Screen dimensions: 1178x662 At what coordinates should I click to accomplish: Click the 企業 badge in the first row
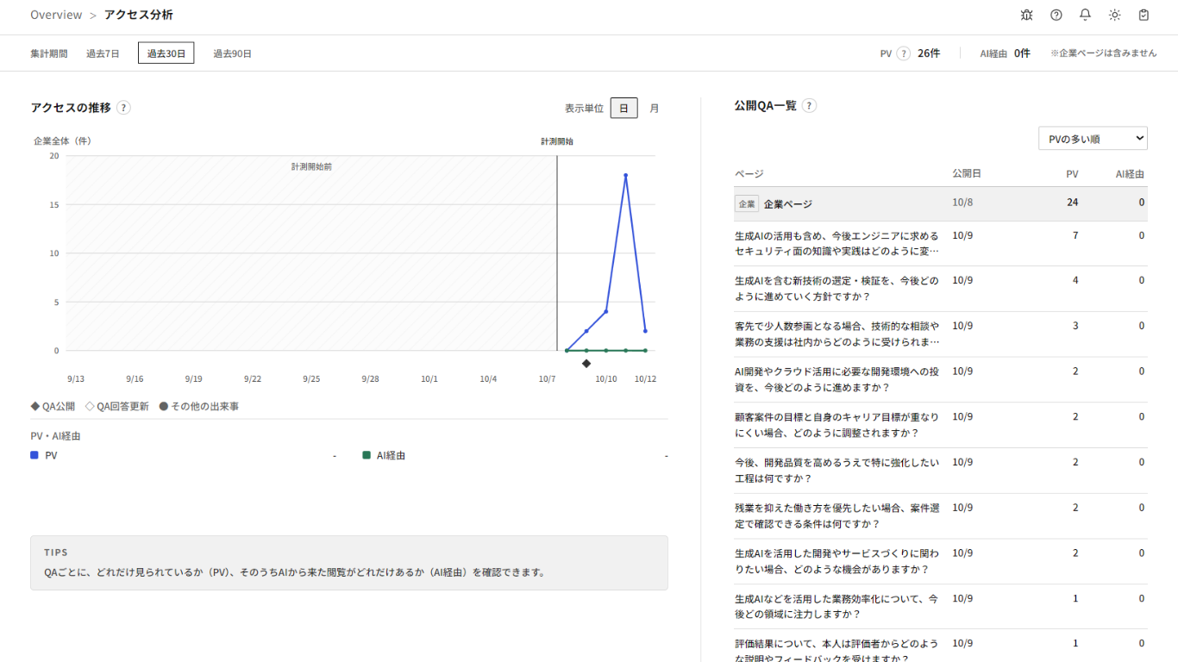click(747, 204)
